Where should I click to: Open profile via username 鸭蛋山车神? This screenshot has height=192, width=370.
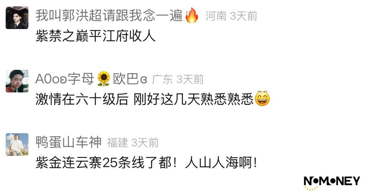tap(69, 142)
